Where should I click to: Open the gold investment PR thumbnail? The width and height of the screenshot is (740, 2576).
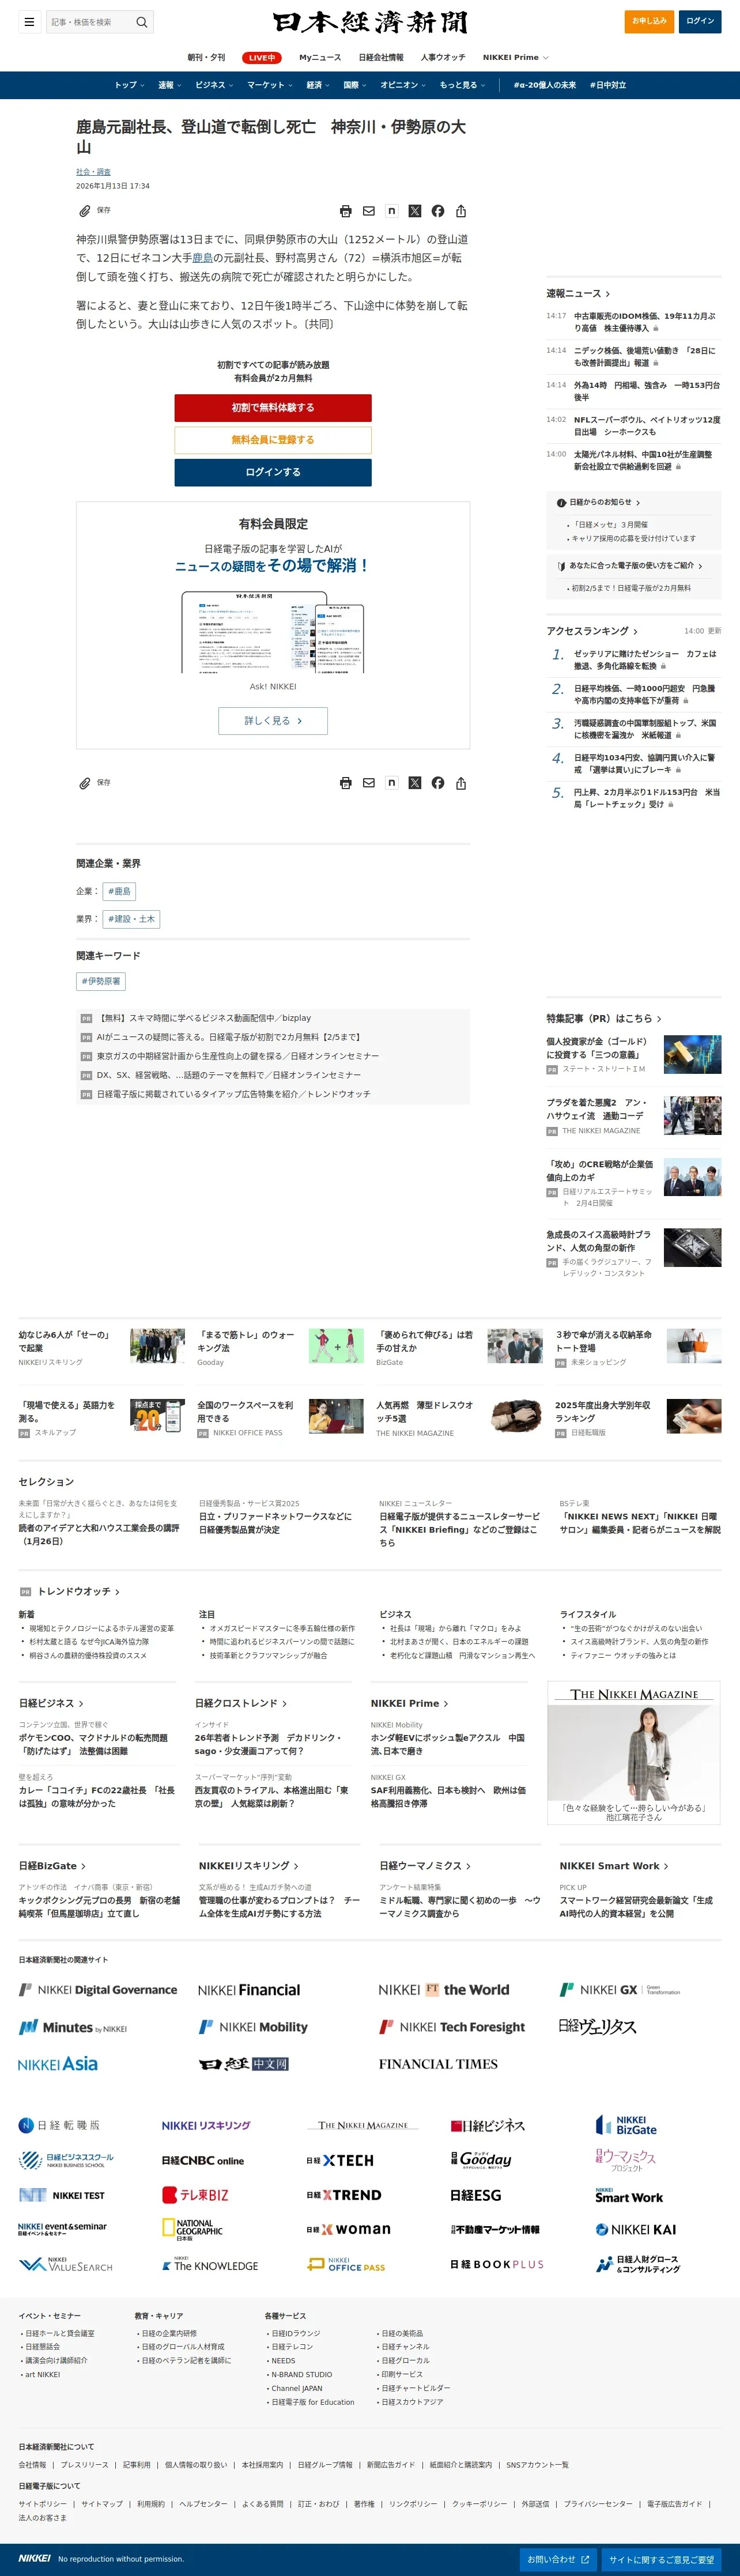click(x=692, y=1055)
